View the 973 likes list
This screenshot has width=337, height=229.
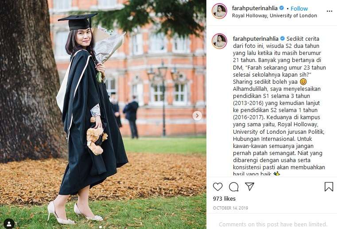pos(224,199)
